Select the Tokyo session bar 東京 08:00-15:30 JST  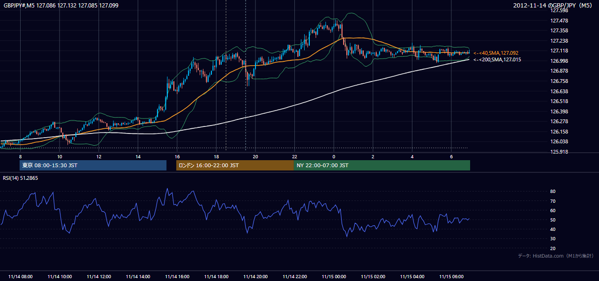click(x=93, y=165)
